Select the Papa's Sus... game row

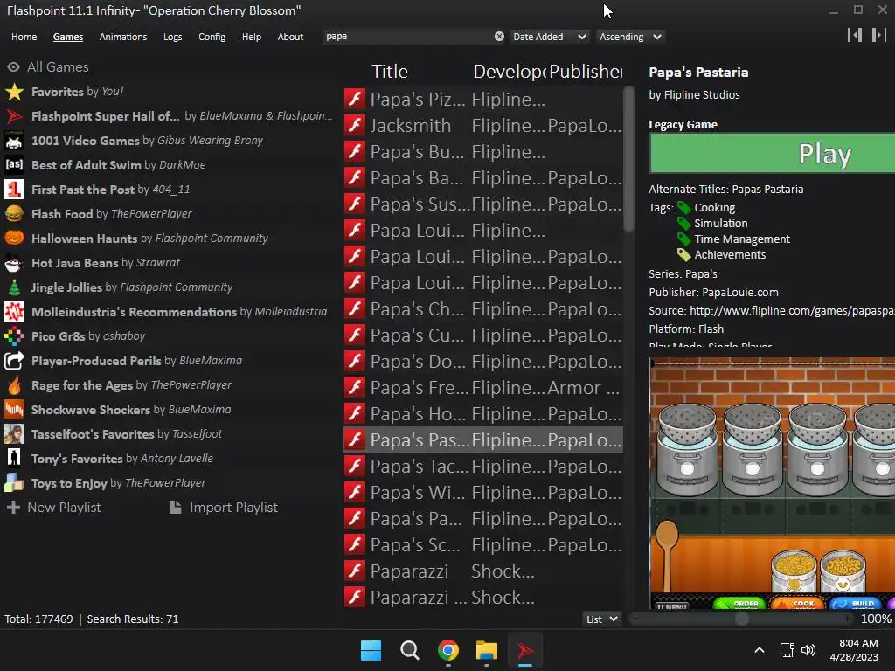482,204
